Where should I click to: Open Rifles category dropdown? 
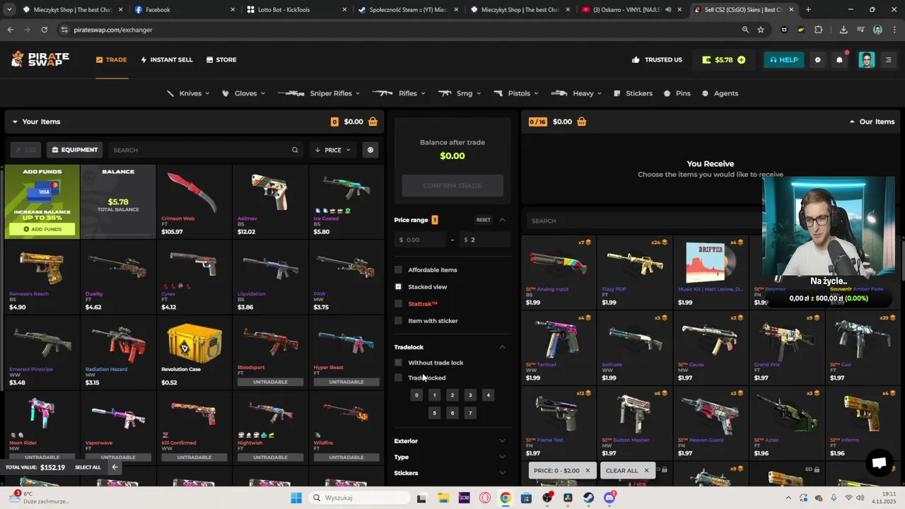pyautogui.click(x=399, y=93)
